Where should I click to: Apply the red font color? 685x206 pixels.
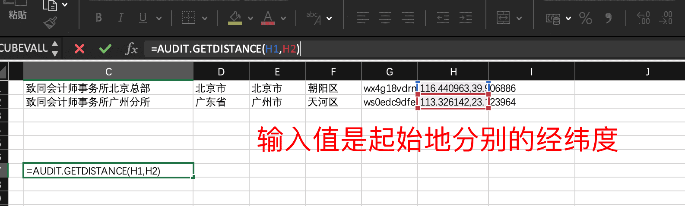coord(268,18)
